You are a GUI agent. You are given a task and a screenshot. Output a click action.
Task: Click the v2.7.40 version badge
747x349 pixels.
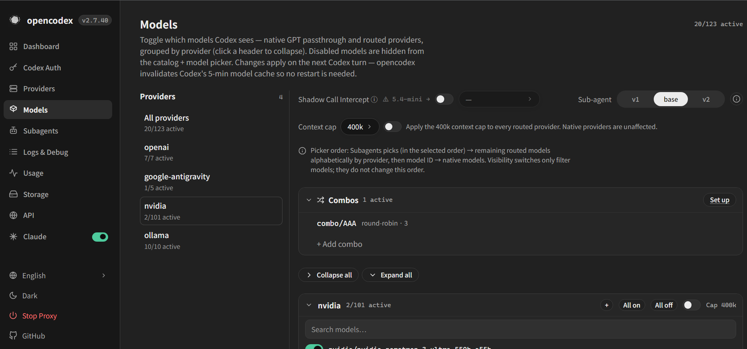coord(95,20)
